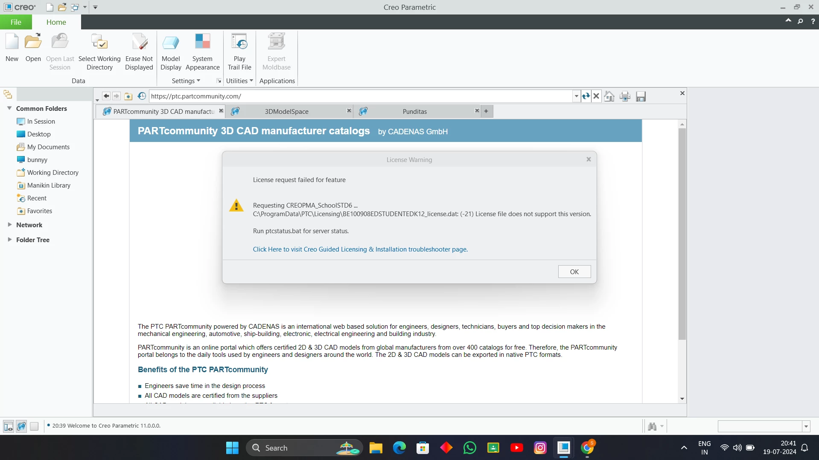Switch to the 3DModelSpace tab
Image resolution: width=819 pixels, height=460 pixels.
[x=287, y=111]
